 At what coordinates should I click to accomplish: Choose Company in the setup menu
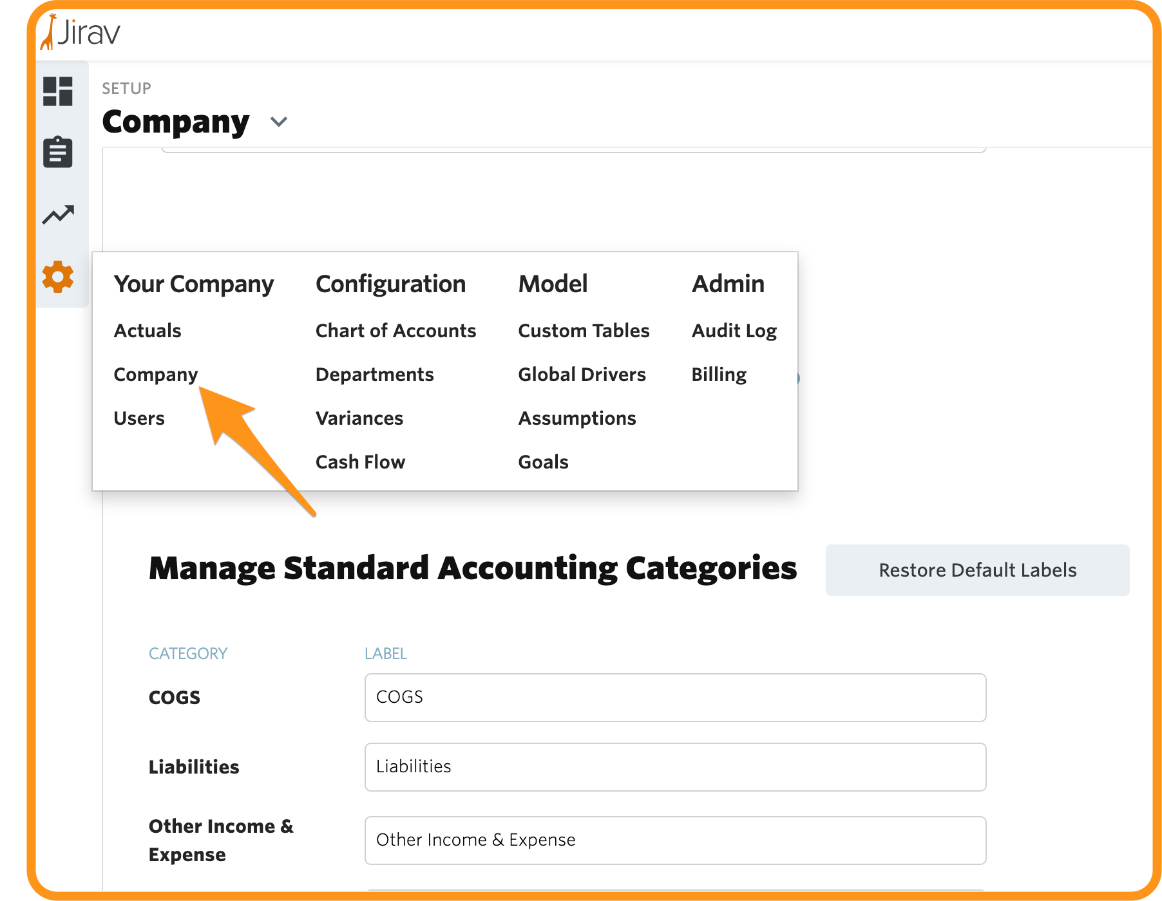point(156,375)
